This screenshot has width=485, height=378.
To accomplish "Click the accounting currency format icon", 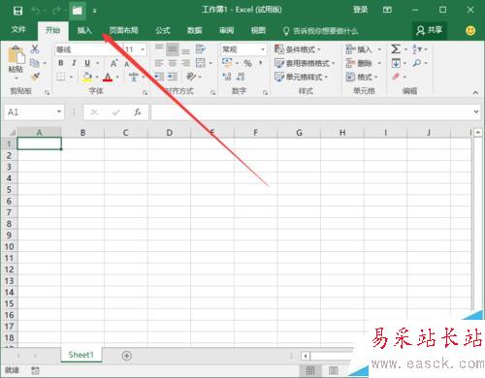I will point(227,62).
